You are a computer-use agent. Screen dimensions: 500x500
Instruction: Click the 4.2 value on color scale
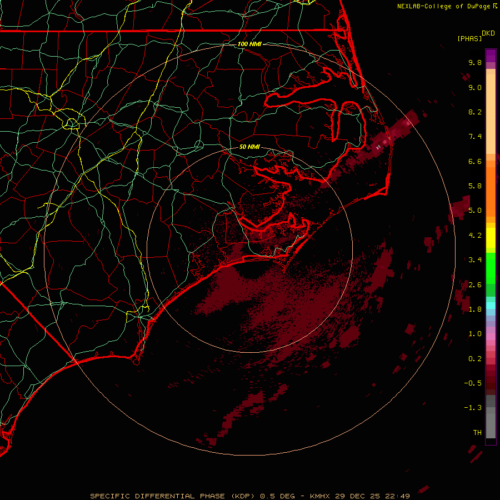(x=475, y=236)
